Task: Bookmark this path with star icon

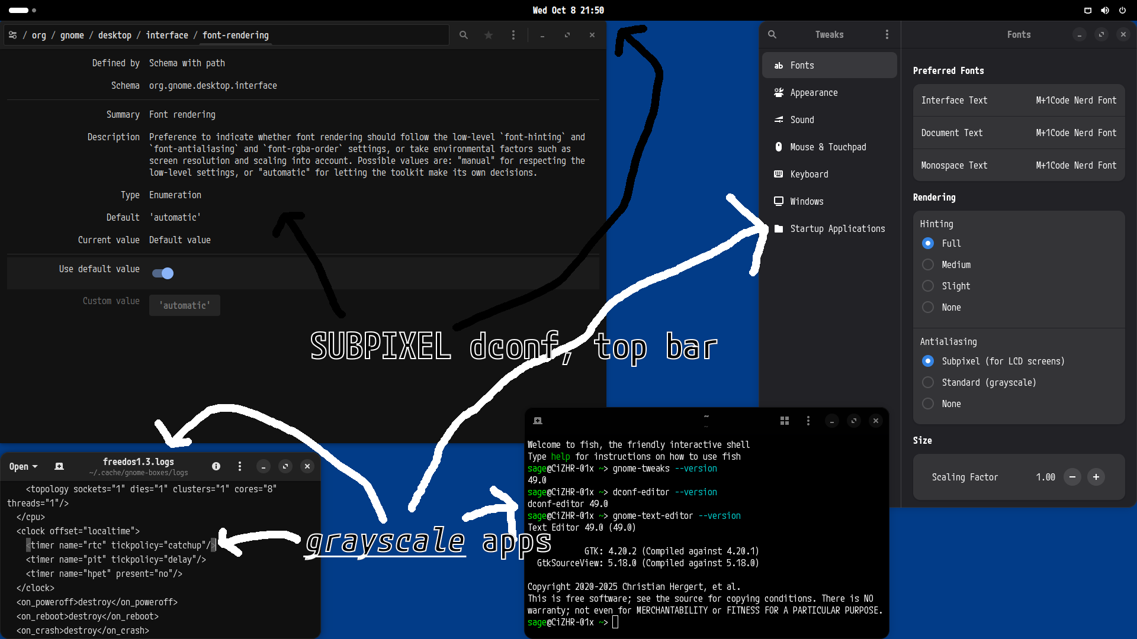Action: tap(489, 35)
